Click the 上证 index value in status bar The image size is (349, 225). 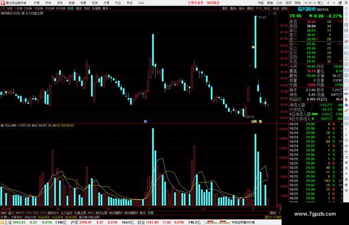[19, 222]
